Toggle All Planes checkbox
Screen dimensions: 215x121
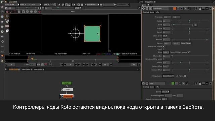click(x=185, y=76)
